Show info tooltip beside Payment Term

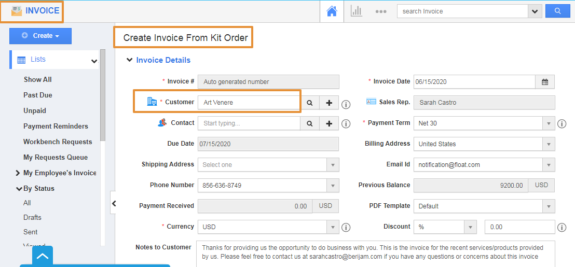pyautogui.click(x=562, y=124)
